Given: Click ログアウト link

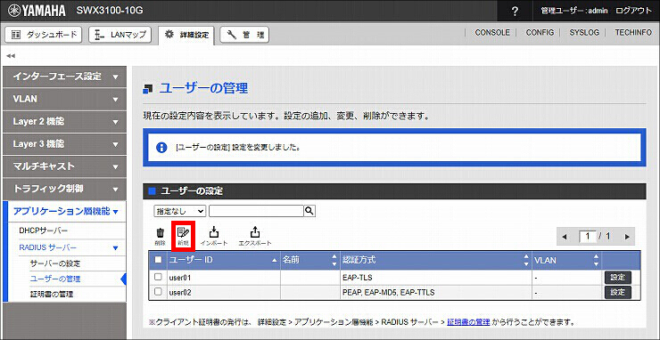Looking at the screenshot, I should point(633,11).
